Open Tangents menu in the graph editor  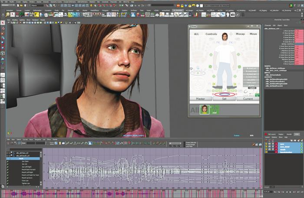pos(39,140)
